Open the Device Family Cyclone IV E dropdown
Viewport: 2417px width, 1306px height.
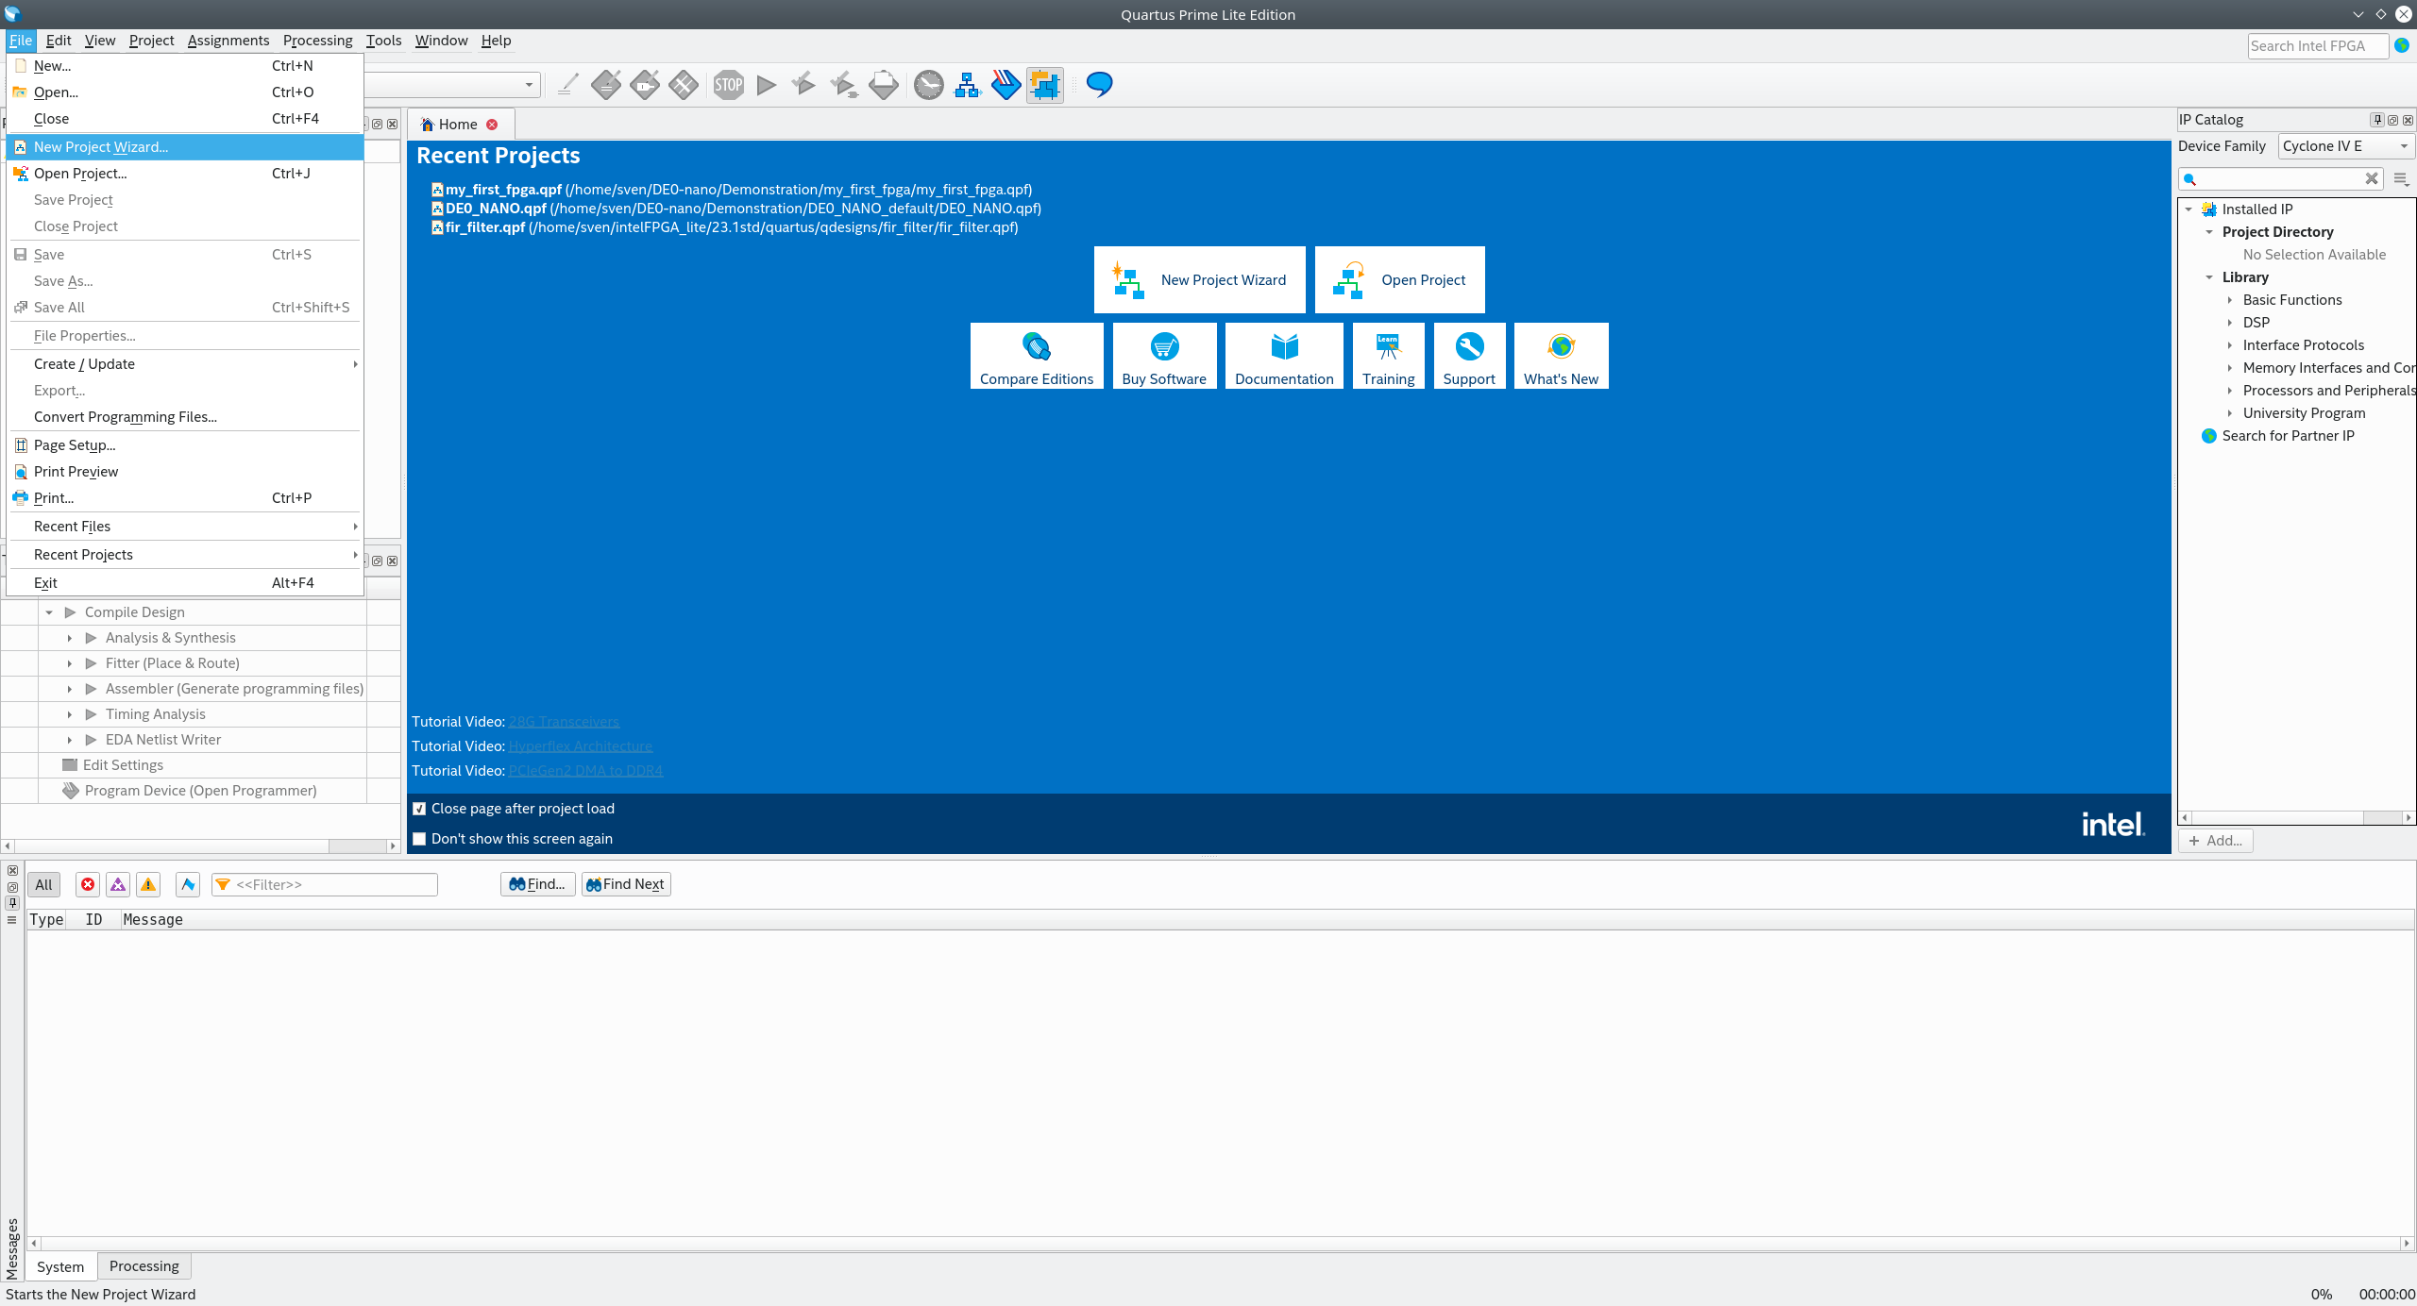[2346, 146]
